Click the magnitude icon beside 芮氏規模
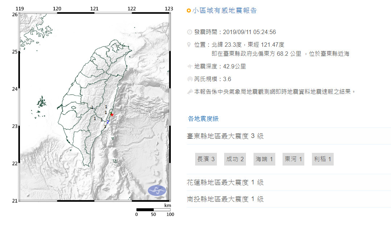The width and height of the screenshot is (391, 230). tap(189, 79)
